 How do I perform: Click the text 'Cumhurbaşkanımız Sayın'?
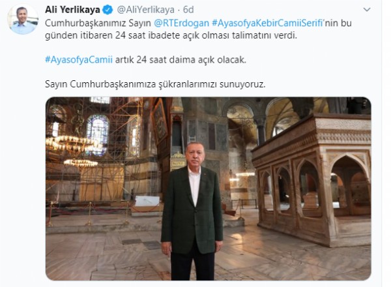click(x=98, y=23)
